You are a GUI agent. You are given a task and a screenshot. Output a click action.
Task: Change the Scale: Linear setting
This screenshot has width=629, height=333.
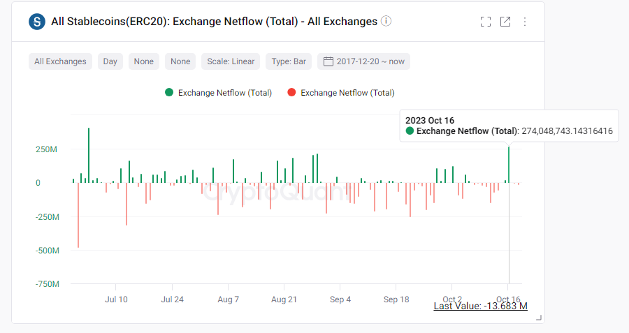[231, 61]
